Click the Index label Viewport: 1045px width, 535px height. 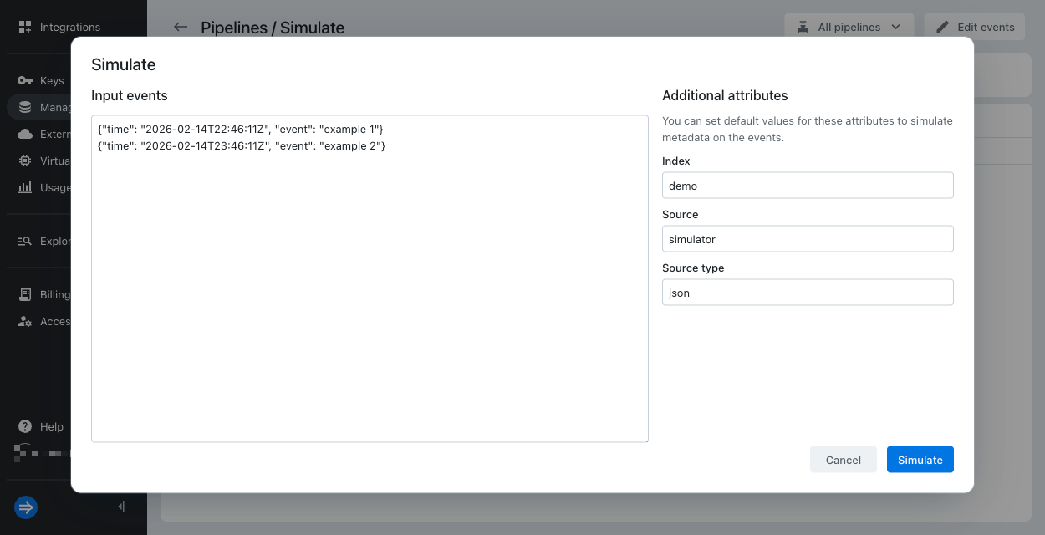(x=676, y=160)
